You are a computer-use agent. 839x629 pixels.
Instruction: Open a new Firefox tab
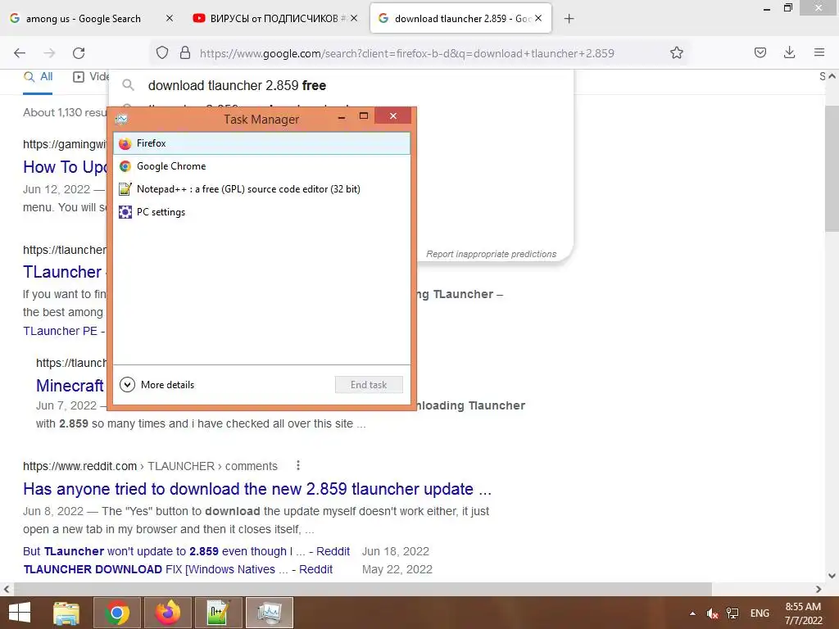point(569,19)
